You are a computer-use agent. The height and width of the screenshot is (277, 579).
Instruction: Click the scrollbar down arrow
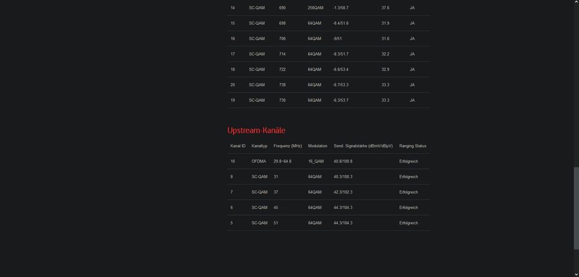pyautogui.click(x=576, y=274)
